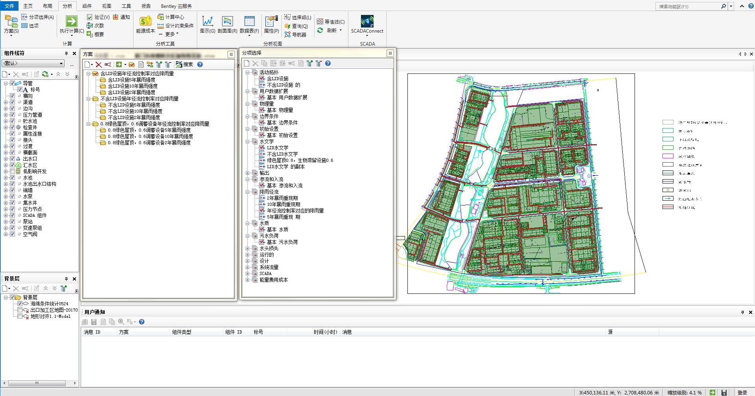The width and height of the screenshot is (755, 396).
Task: Launch SCADAConnect from the ribbon
Action: tap(367, 21)
